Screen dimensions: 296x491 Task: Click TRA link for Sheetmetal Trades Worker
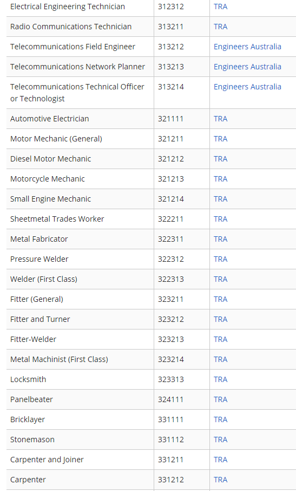[x=220, y=219]
